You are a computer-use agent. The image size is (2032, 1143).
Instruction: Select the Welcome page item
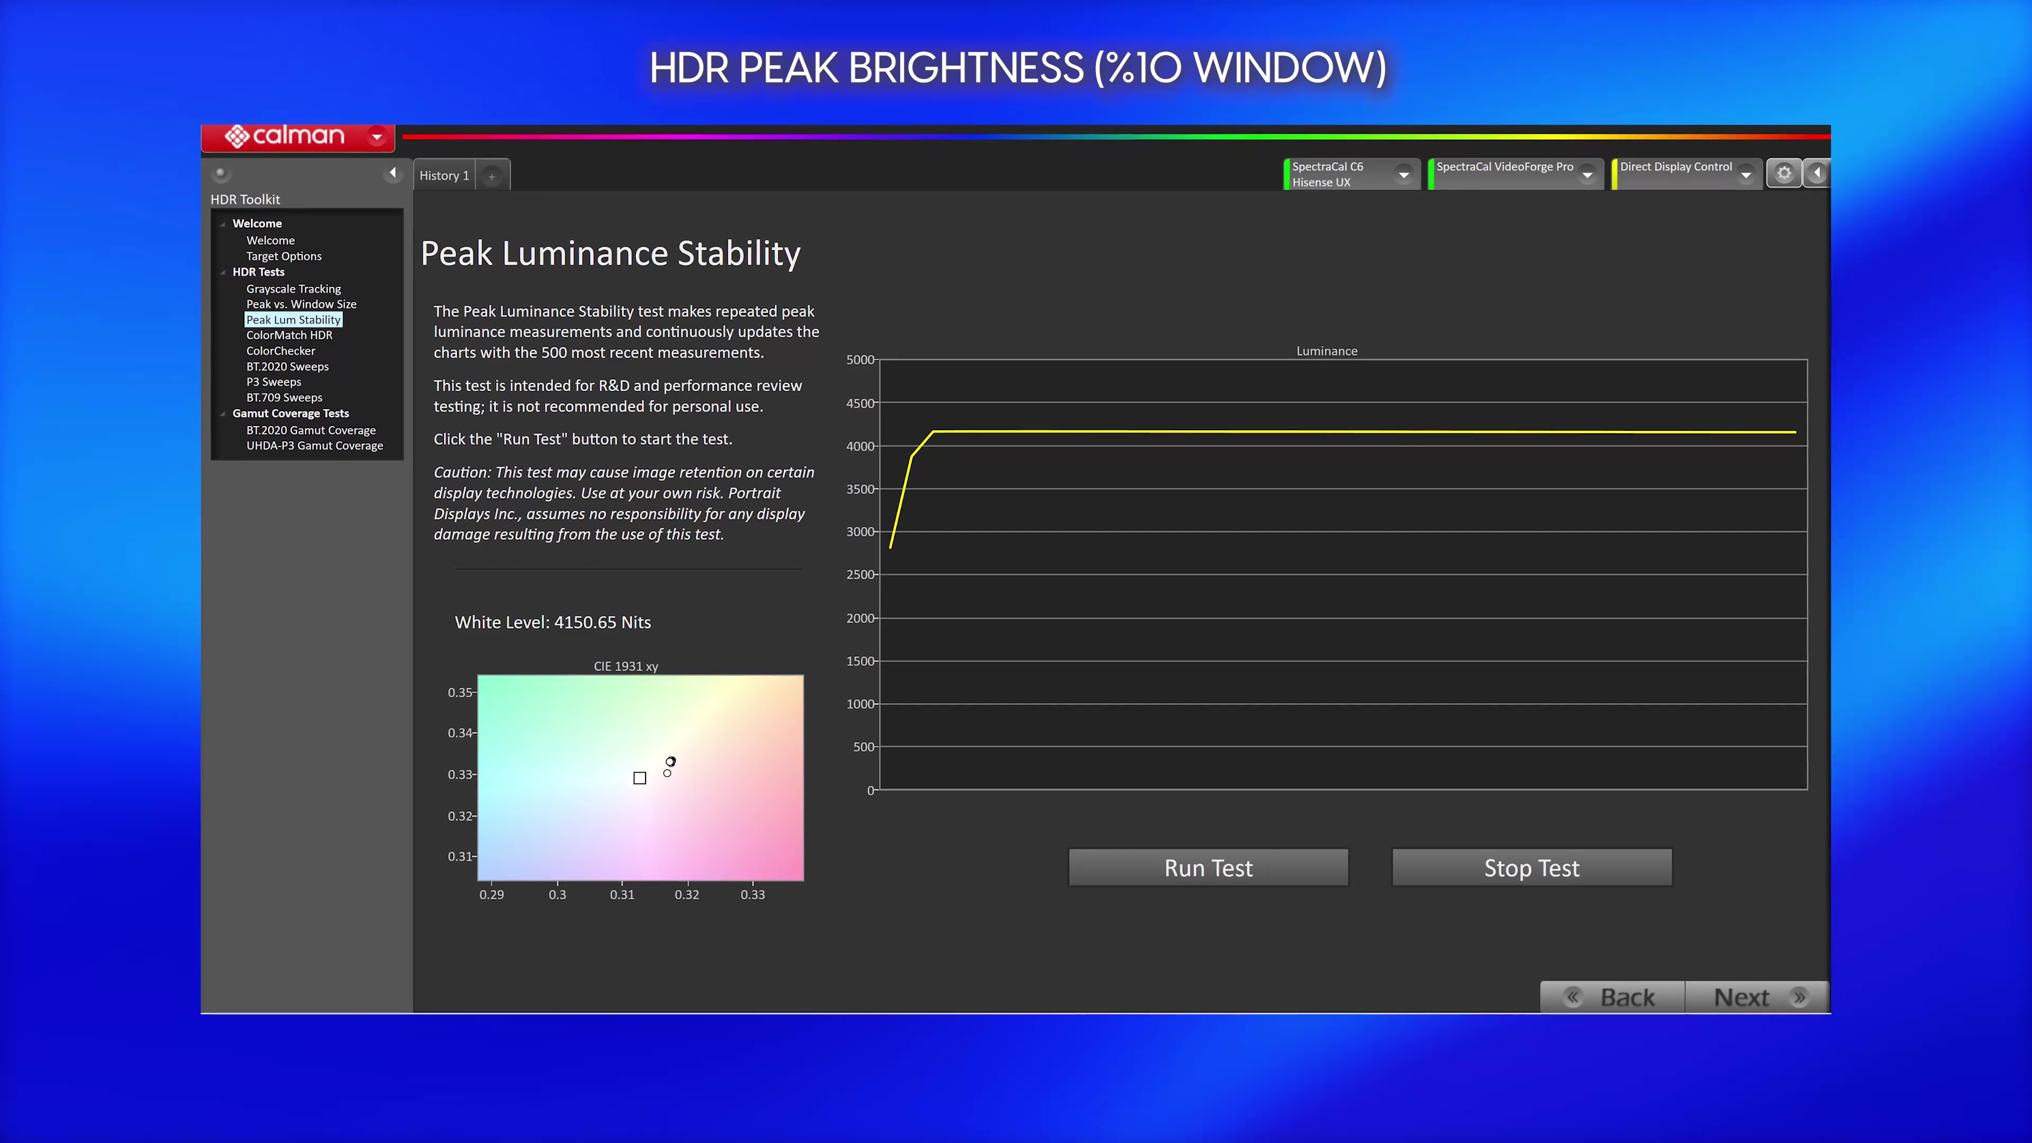(270, 241)
